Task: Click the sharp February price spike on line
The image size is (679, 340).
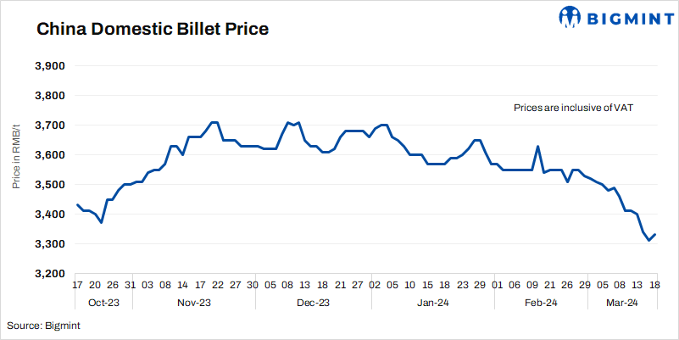Action: (538, 147)
